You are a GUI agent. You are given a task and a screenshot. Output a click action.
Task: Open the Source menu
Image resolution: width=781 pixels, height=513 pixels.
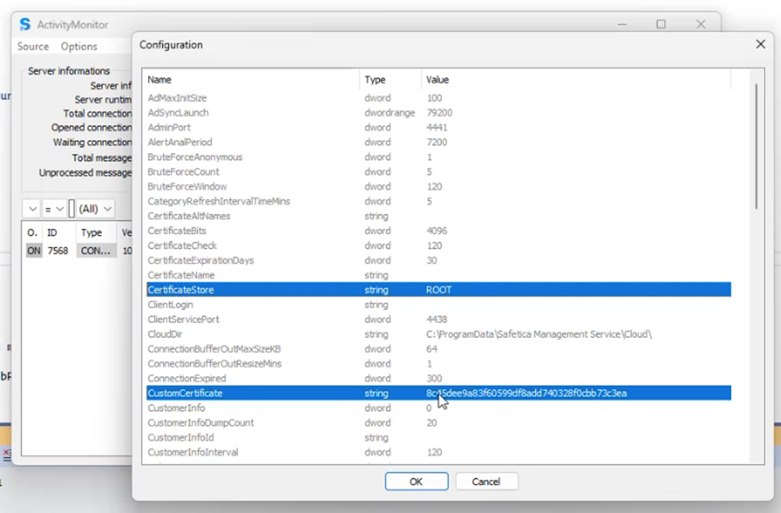pyautogui.click(x=32, y=46)
